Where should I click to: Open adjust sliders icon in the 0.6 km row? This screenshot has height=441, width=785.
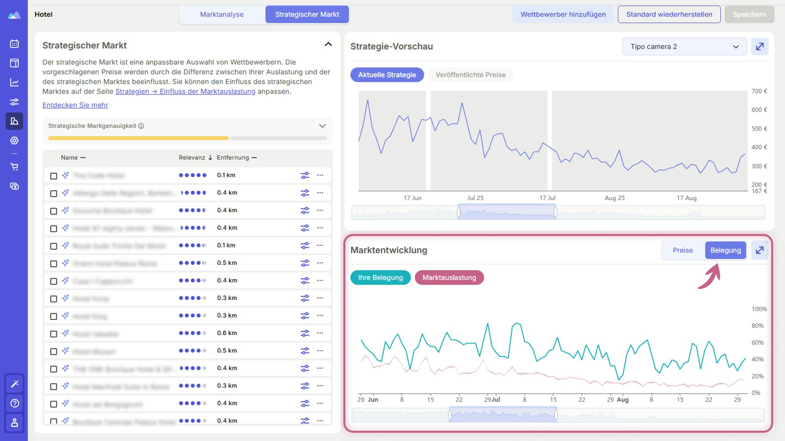coord(305,333)
